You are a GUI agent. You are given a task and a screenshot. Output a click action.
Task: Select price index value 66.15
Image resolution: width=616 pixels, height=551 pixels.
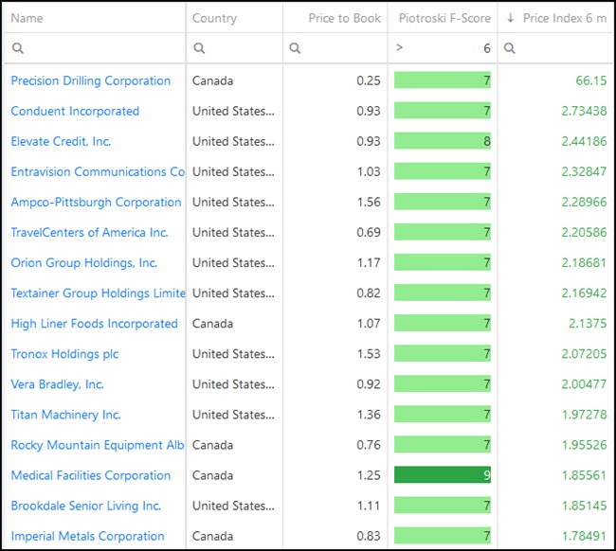tap(590, 80)
